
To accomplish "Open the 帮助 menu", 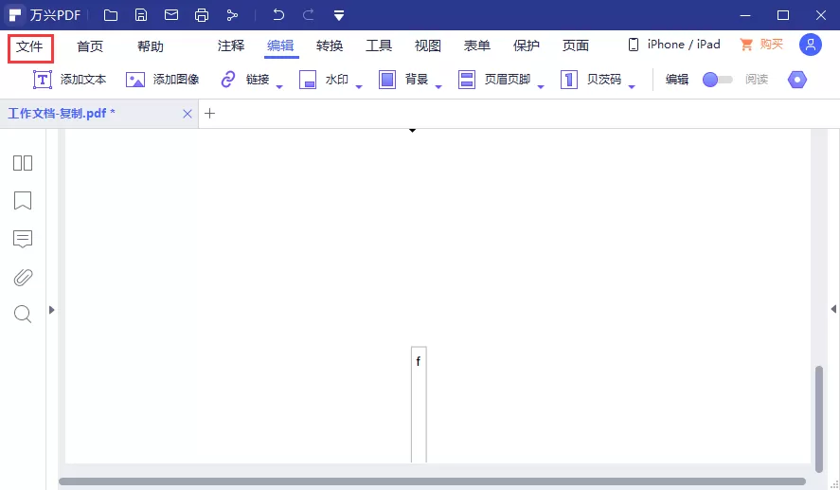I will (x=151, y=46).
